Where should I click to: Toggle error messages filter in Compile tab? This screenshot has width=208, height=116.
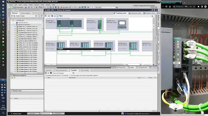coord(46,73)
